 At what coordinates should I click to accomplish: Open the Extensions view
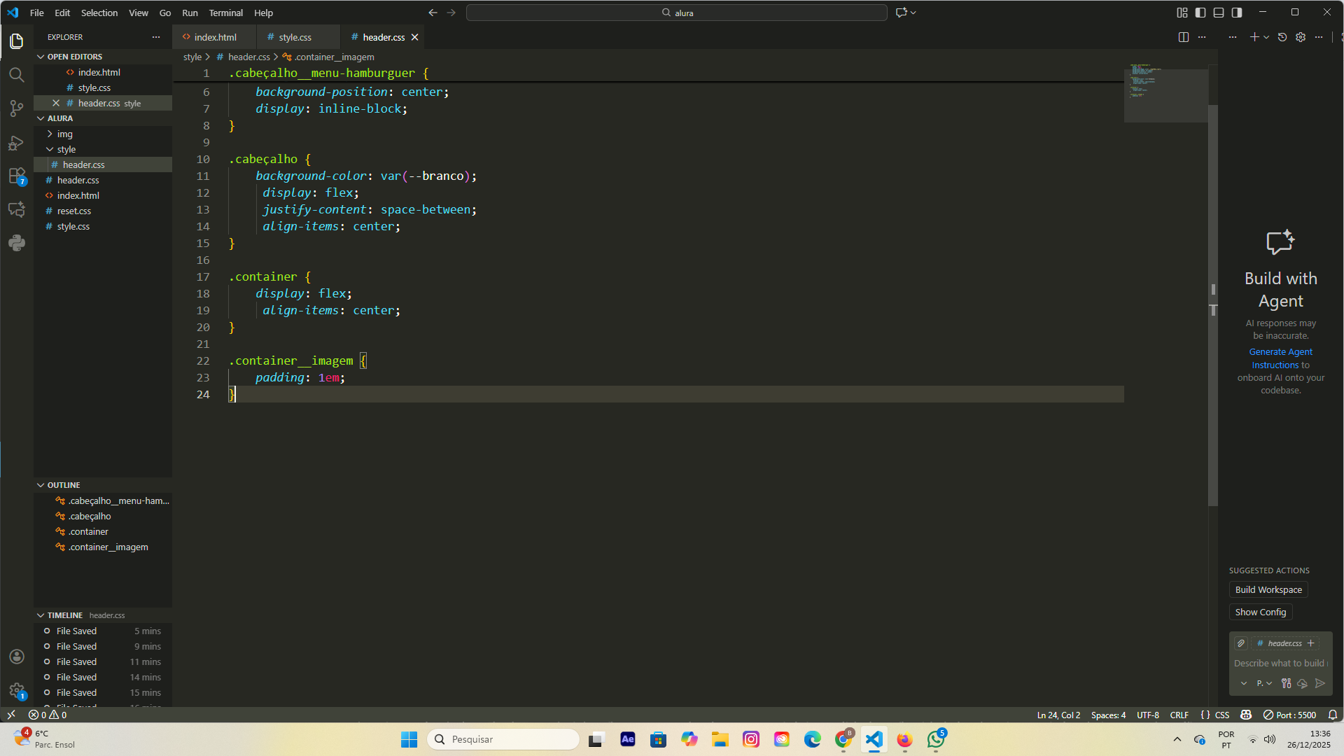pyautogui.click(x=17, y=176)
